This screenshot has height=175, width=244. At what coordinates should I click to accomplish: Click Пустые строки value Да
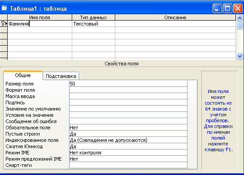click(128, 134)
